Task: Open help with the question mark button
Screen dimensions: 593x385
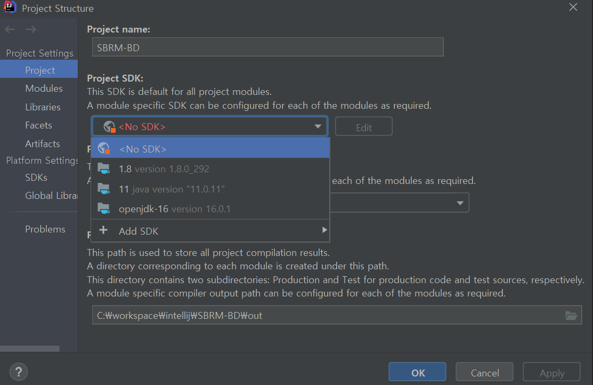Action: (19, 372)
